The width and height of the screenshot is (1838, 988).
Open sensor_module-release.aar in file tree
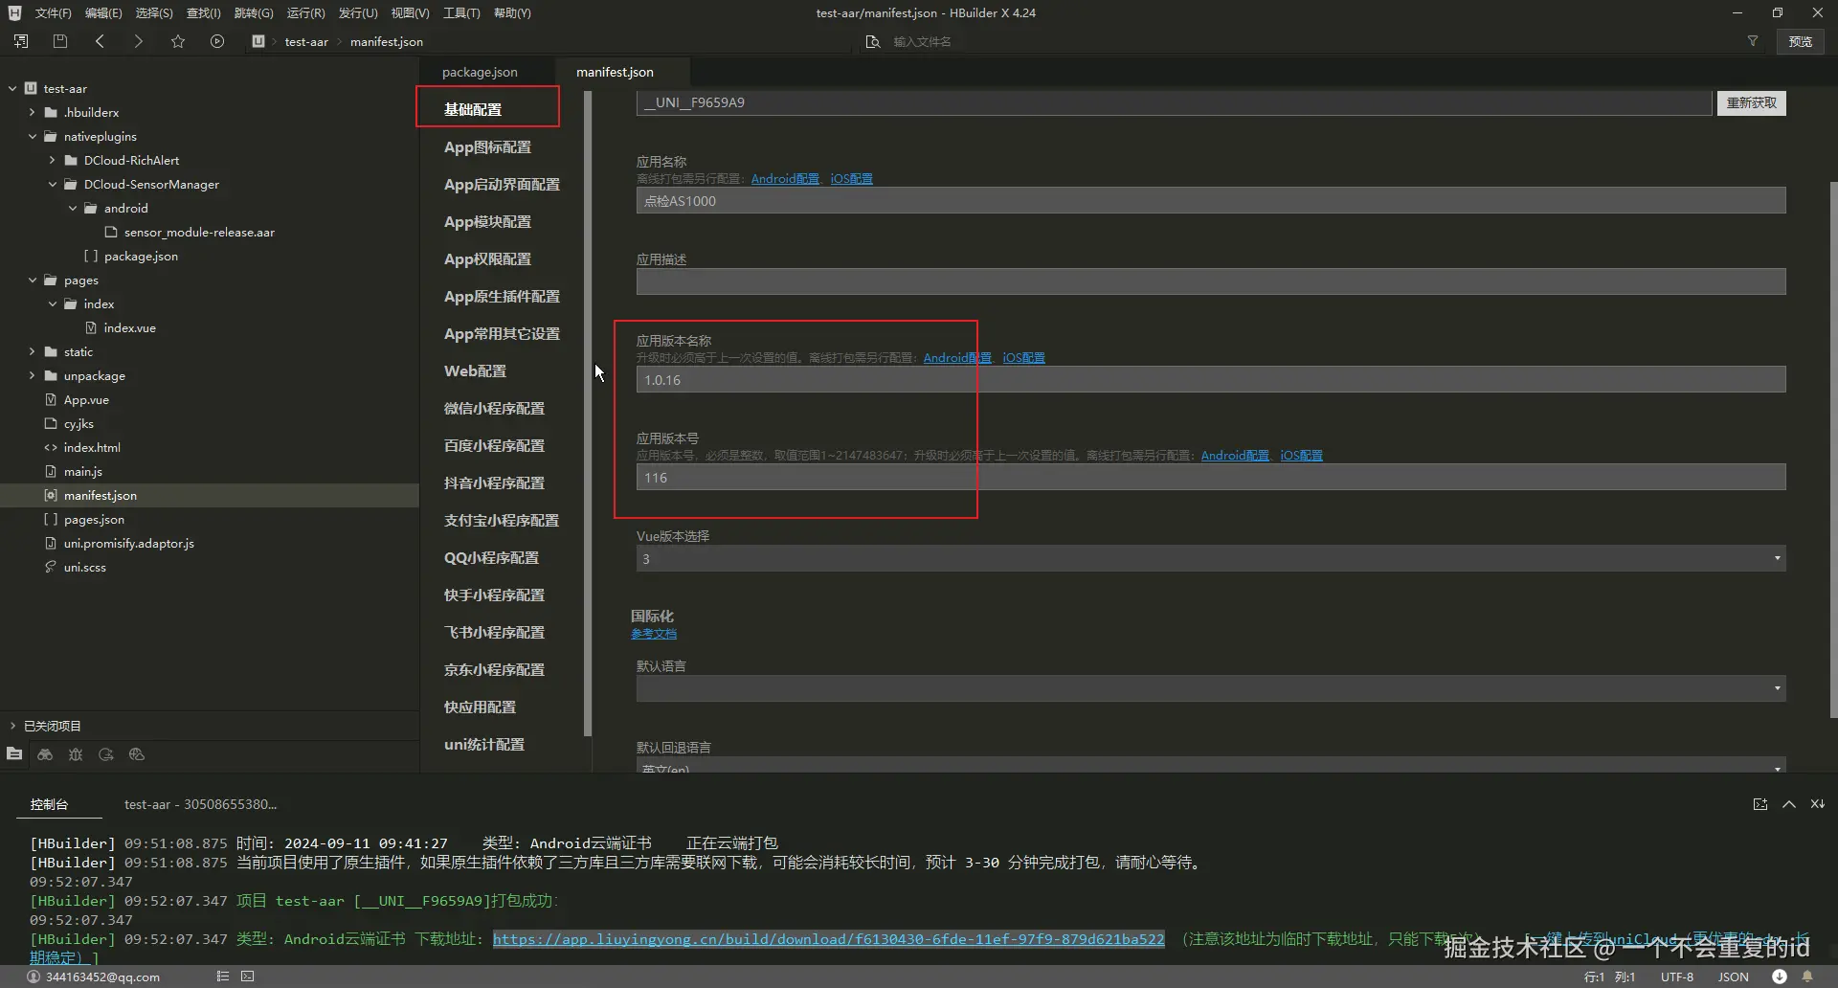(x=199, y=232)
